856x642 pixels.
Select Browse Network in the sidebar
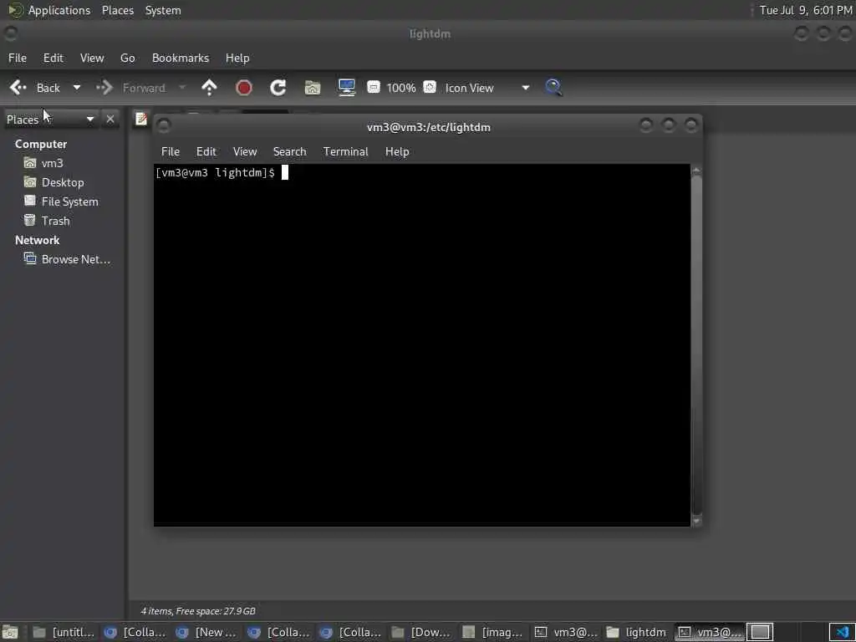[76, 259]
